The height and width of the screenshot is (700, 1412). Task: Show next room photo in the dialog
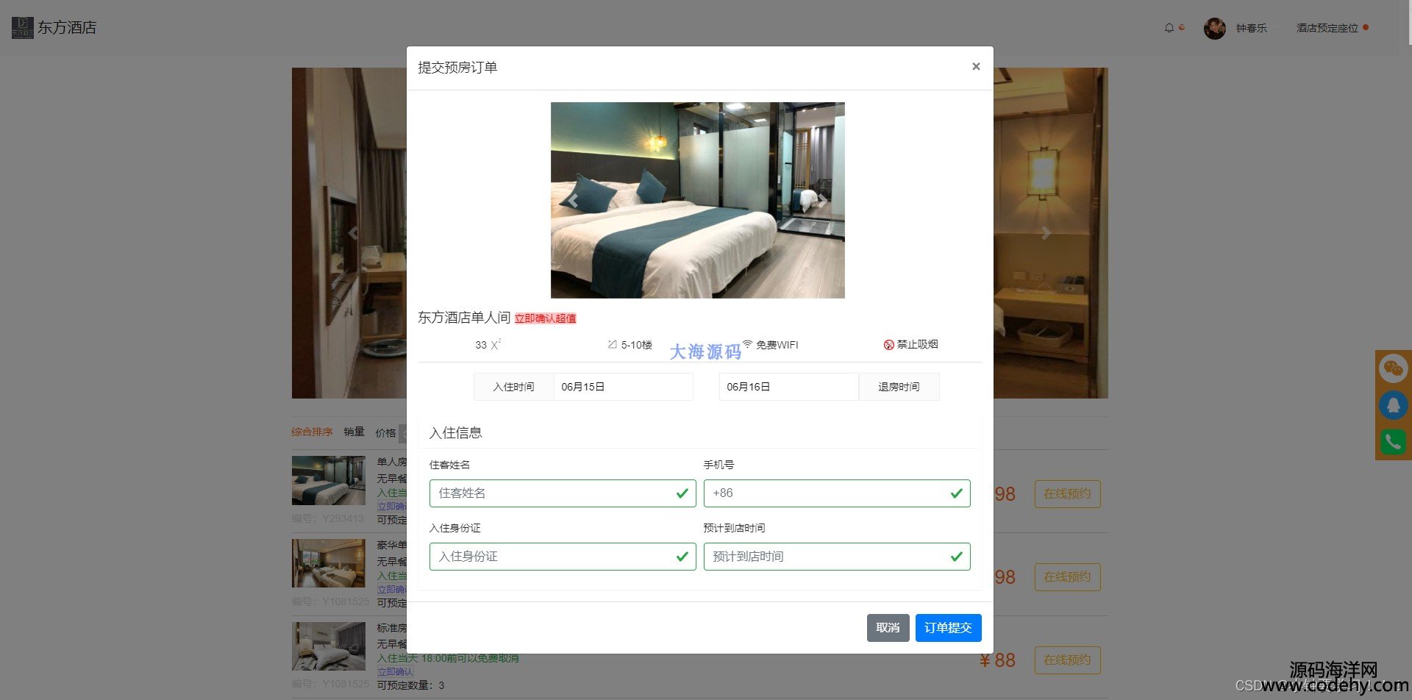coord(823,200)
